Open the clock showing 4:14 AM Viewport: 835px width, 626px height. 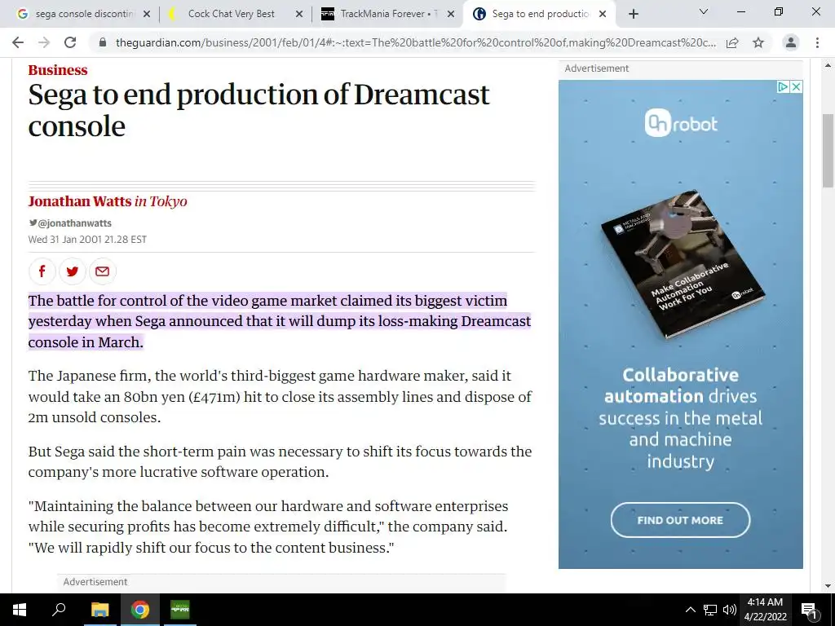tap(765, 610)
